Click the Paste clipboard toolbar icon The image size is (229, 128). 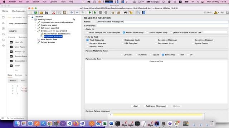[64, 12]
